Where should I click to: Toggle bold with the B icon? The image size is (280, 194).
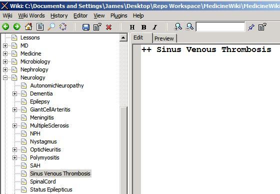pos(144,27)
